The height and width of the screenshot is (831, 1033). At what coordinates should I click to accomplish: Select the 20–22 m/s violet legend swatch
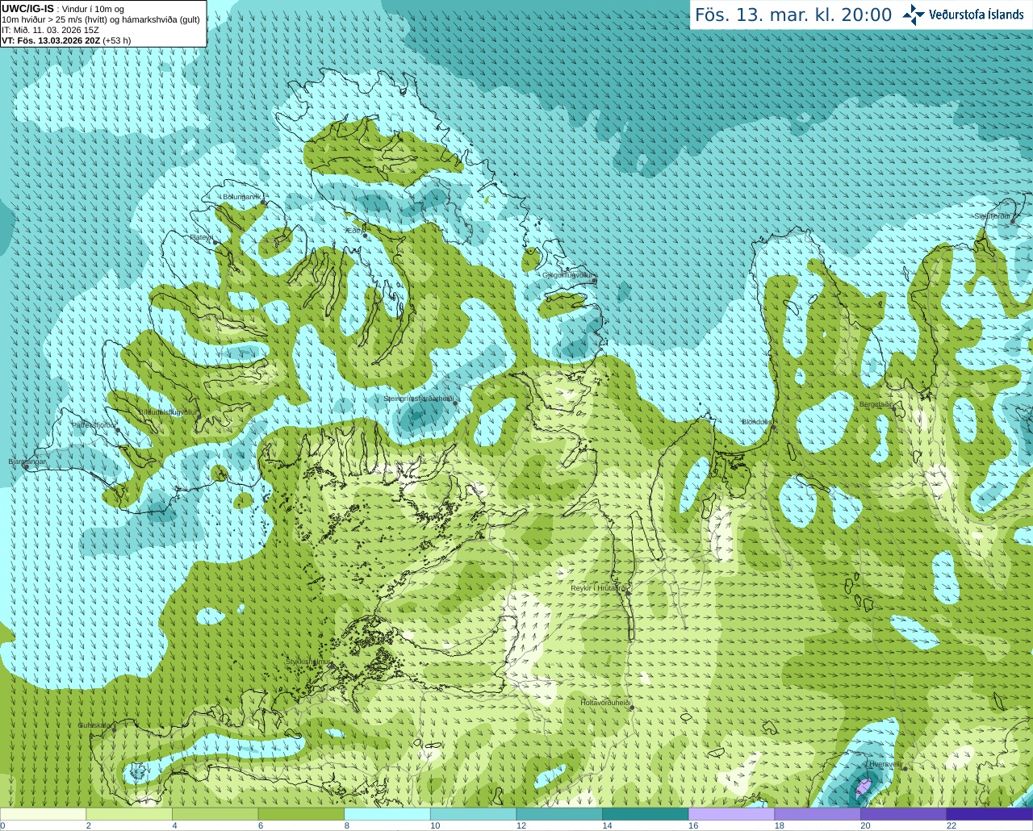point(904,814)
